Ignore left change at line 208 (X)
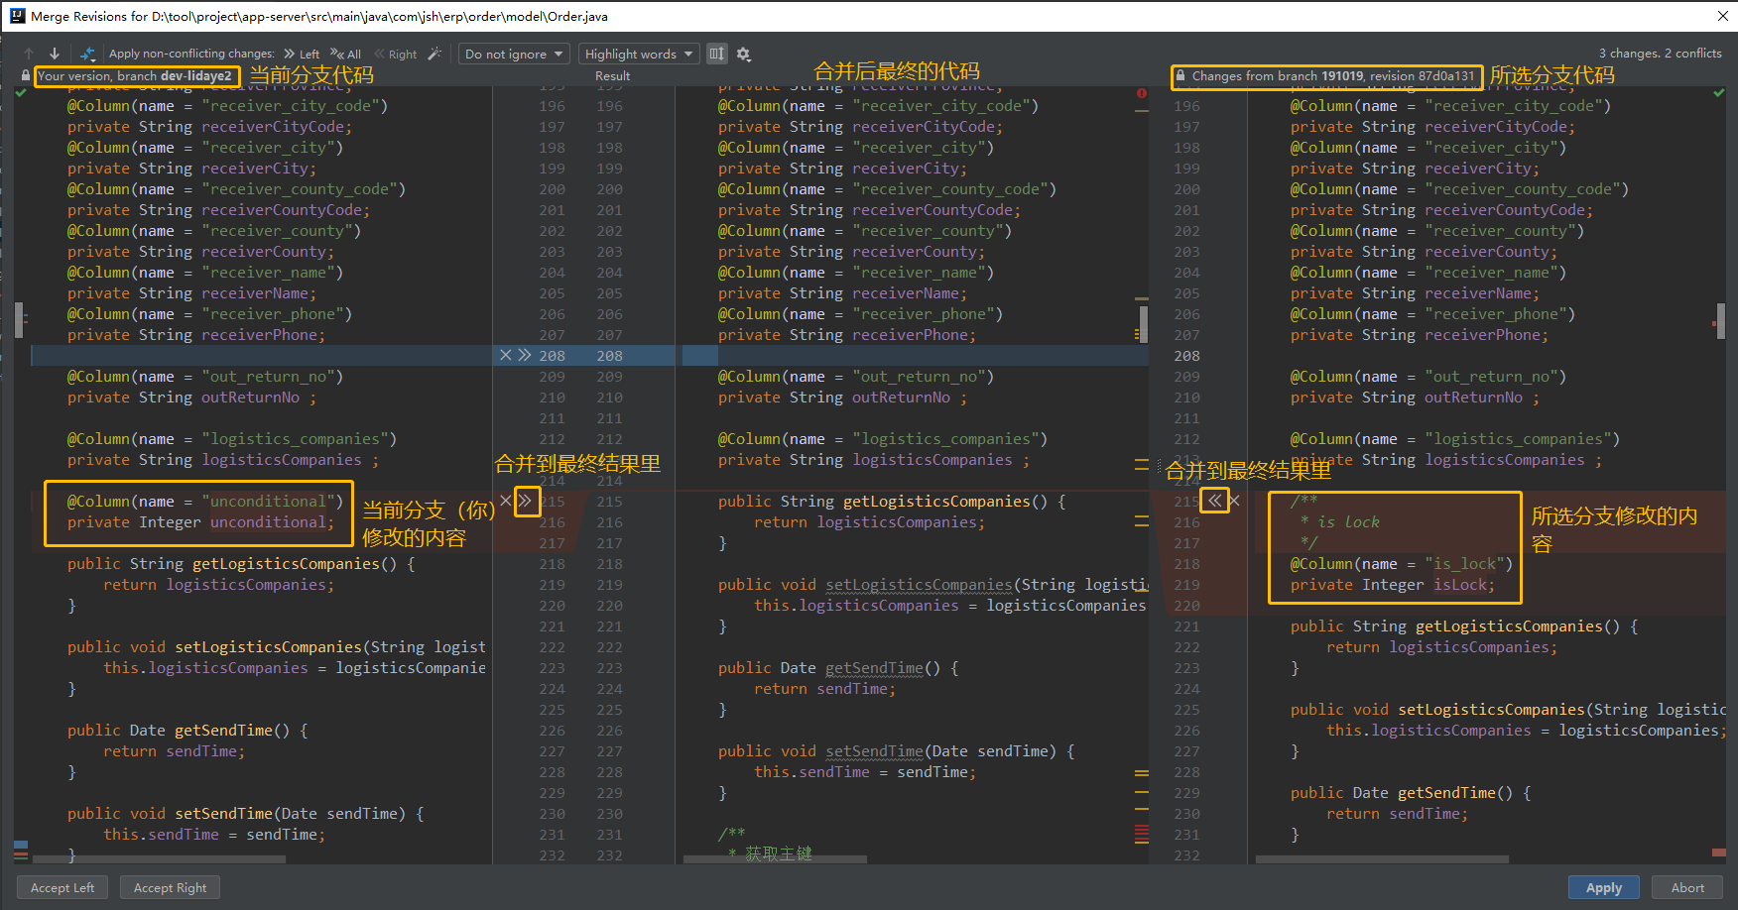This screenshot has width=1738, height=910. click(506, 355)
